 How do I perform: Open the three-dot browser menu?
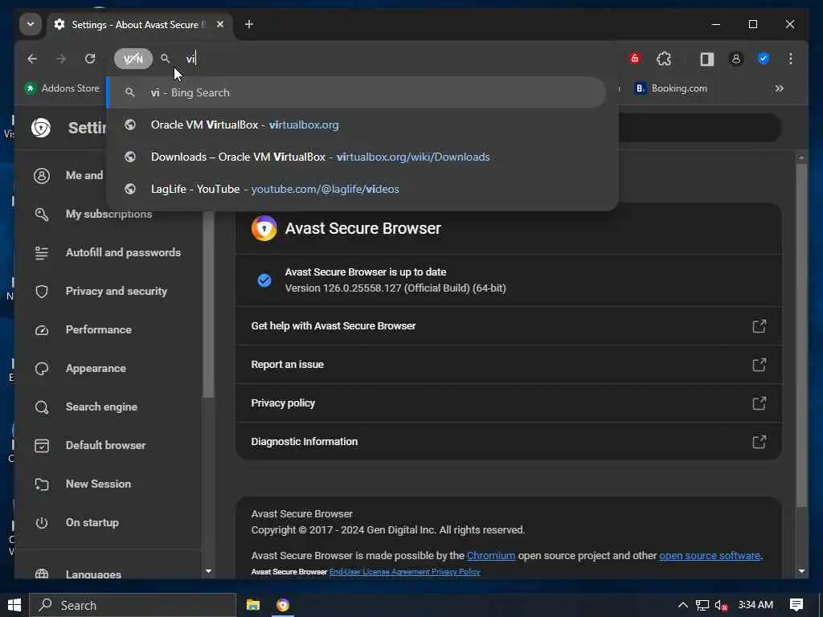(791, 59)
